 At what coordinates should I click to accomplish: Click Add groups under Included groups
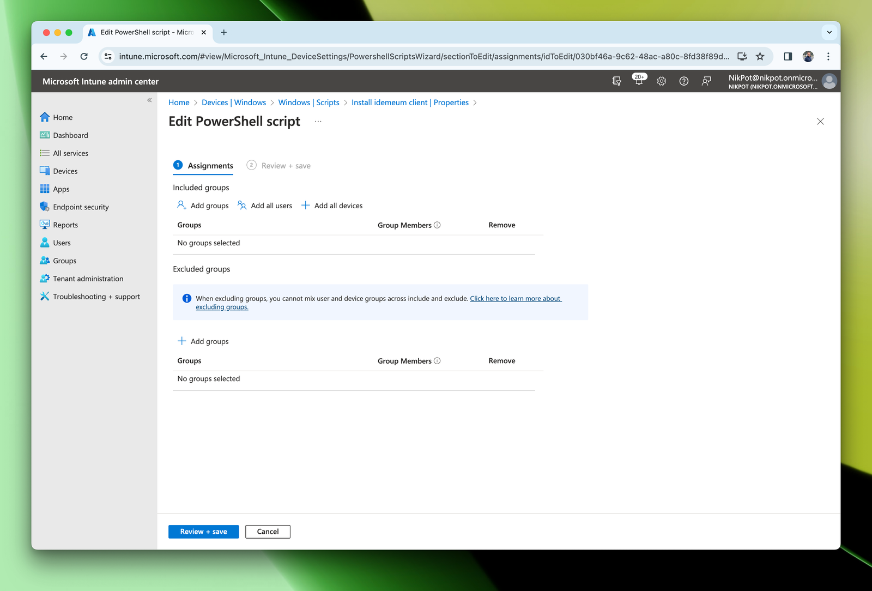[x=203, y=206]
